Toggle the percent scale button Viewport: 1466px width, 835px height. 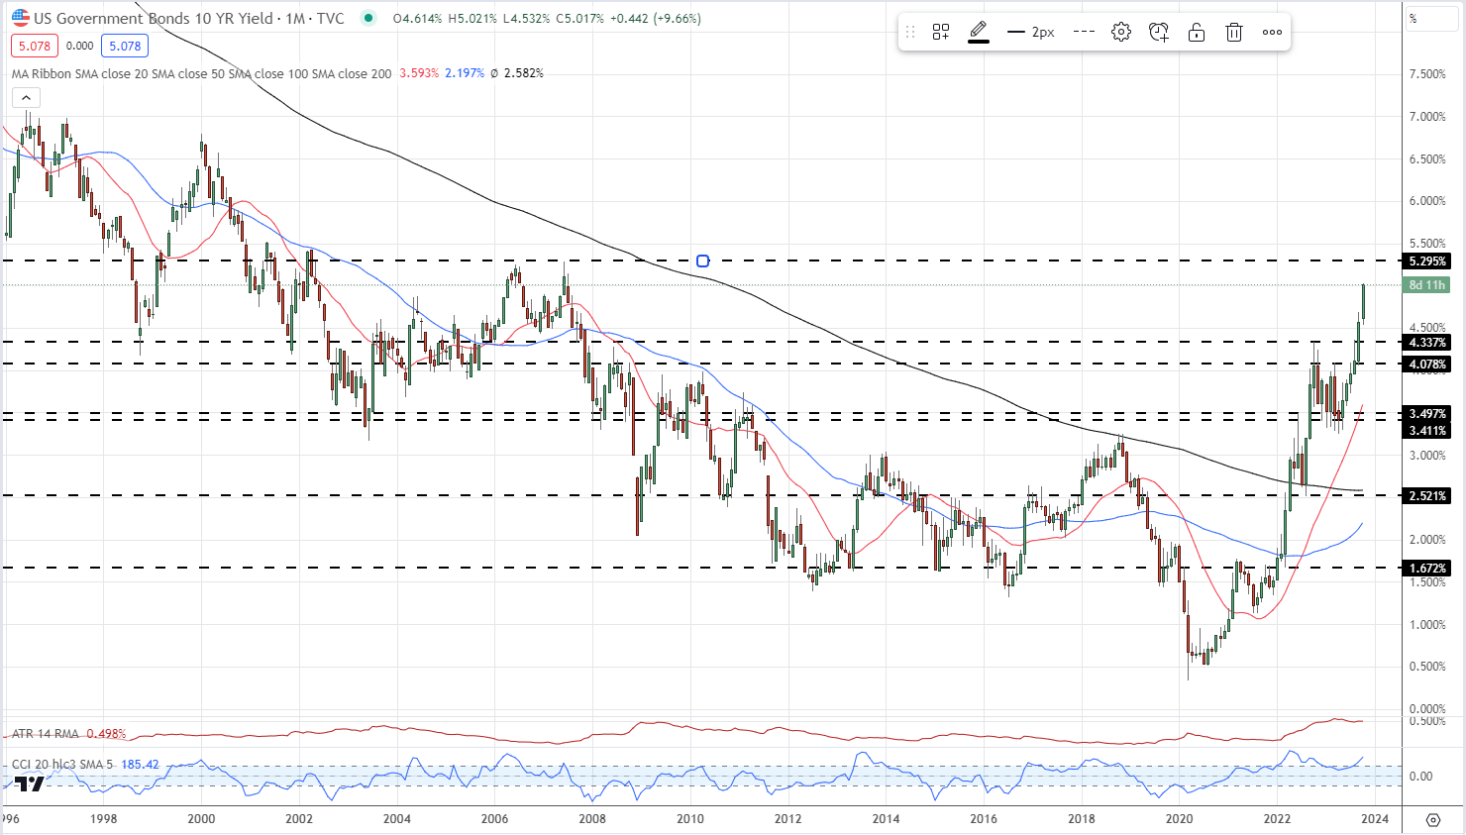(1414, 19)
